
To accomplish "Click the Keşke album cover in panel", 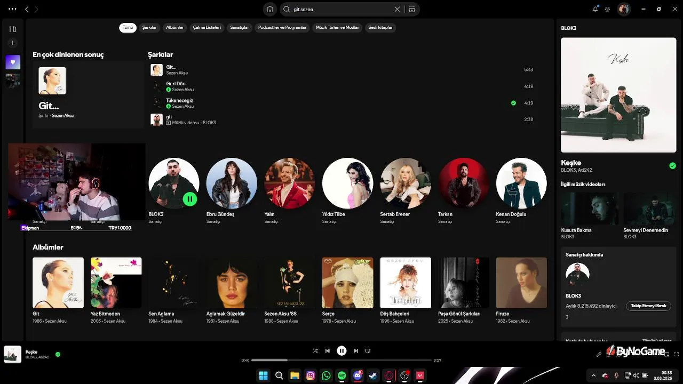I will click(x=618, y=95).
